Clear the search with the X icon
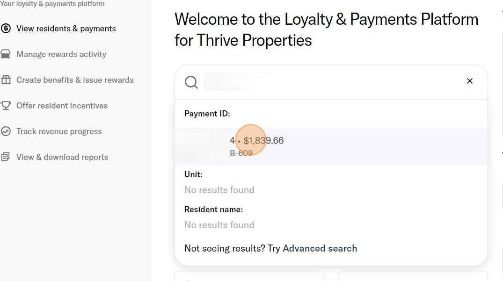The image size is (503, 281). point(469,81)
